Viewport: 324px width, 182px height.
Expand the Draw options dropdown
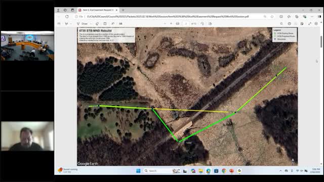point(91,24)
